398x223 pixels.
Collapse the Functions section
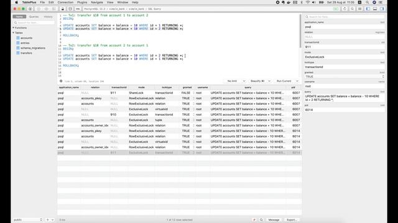click(x=14, y=28)
